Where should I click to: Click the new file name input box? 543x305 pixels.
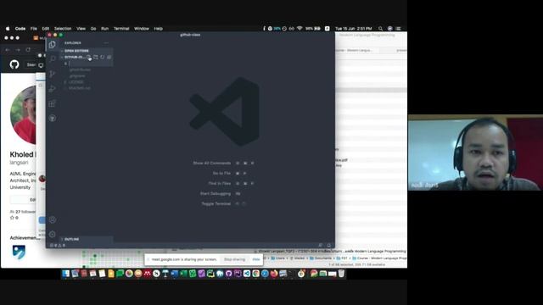pos(90,64)
